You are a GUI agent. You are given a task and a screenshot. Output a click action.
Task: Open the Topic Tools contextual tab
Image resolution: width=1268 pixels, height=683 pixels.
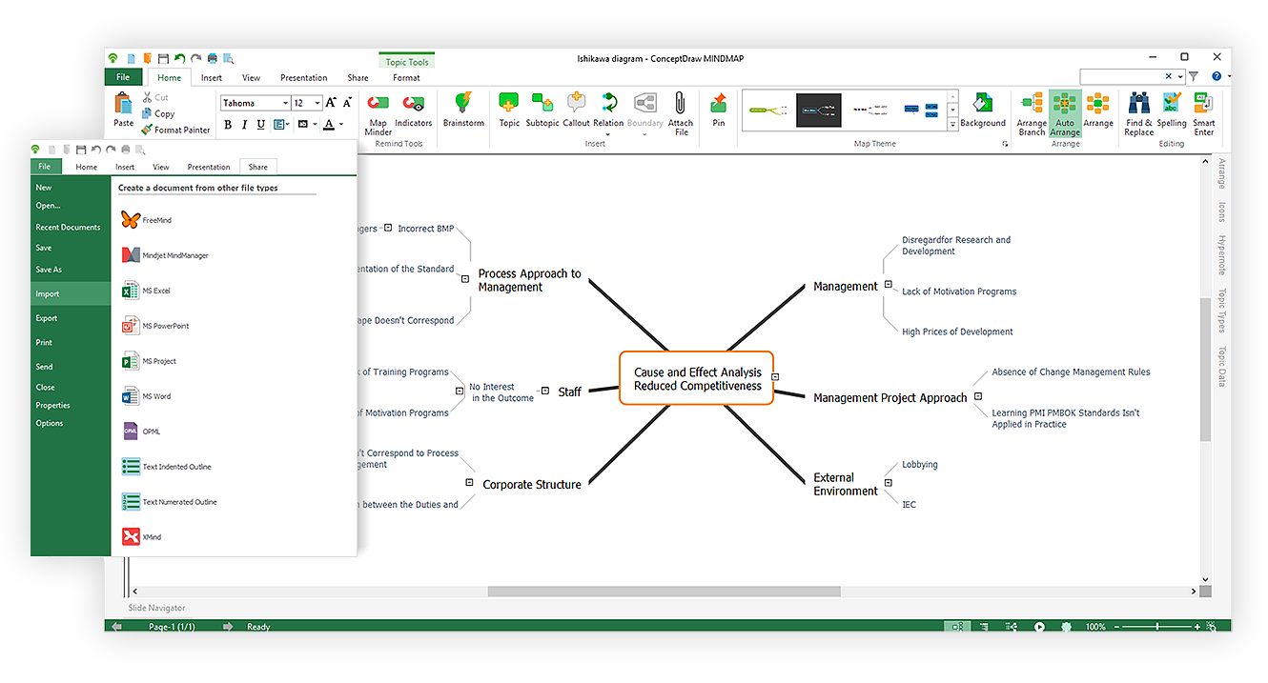pyautogui.click(x=407, y=62)
